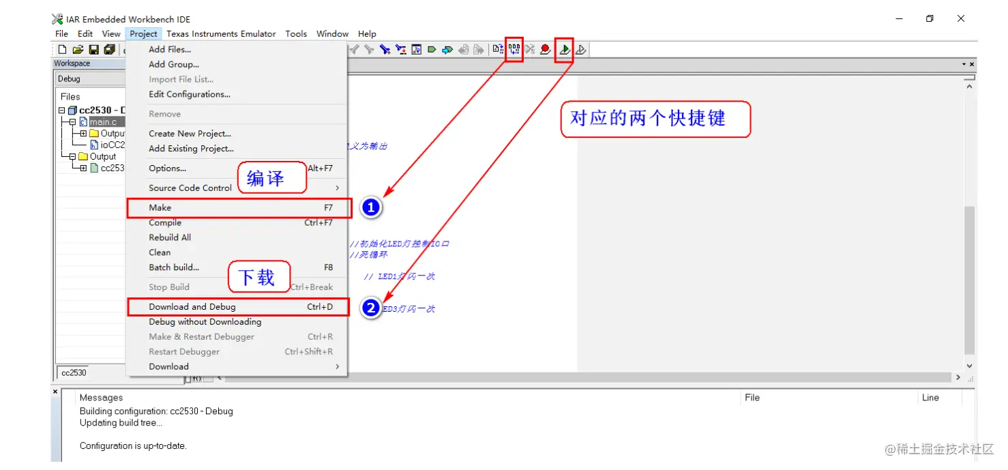This screenshot has width=1008, height=470.
Task: Collapse the top-level Output folder node
Action: 73,156
